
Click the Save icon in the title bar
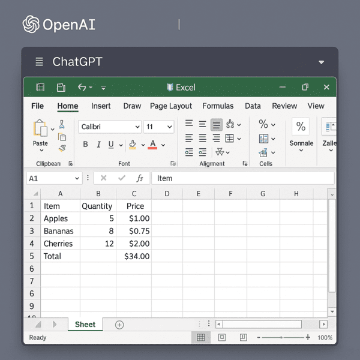coord(61,88)
